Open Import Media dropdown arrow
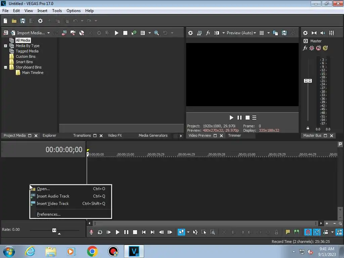The width and height of the screenshot is (344, 258). coord(48,33)
